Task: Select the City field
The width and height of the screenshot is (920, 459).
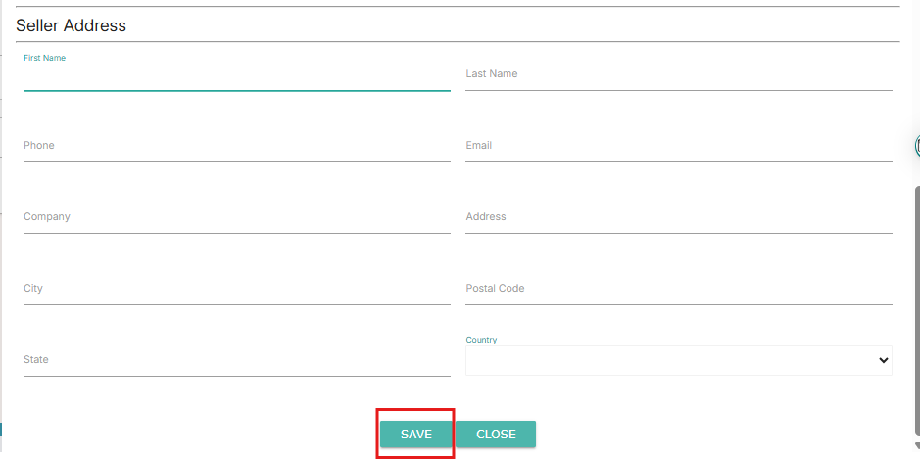Action: [x=236, y=289]
